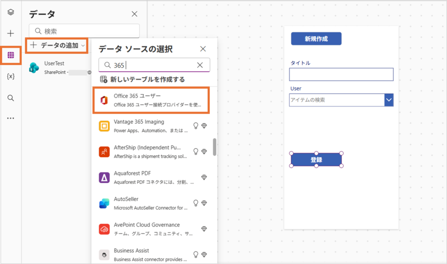
Task: Click the Insert plus icon in sidebar
Action: (x=11, y=33)
